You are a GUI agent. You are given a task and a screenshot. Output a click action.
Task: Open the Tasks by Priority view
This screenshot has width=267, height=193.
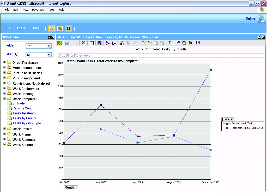click(24, 118)
